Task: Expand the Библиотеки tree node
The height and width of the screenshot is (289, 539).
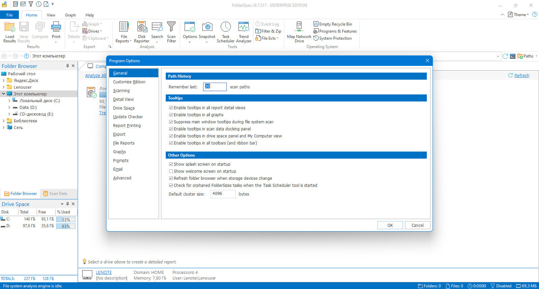Action: tap(3, 121)
